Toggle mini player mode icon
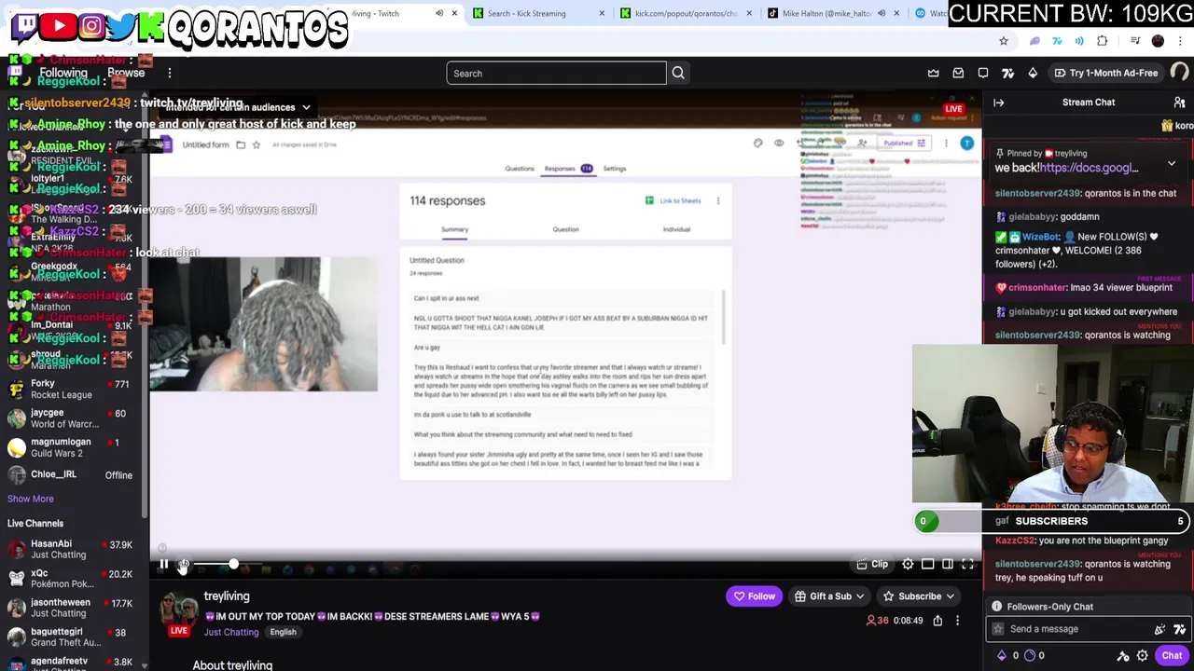This screenshot has width=1194, height=671. pyautogui.click(x=927, y=564)
